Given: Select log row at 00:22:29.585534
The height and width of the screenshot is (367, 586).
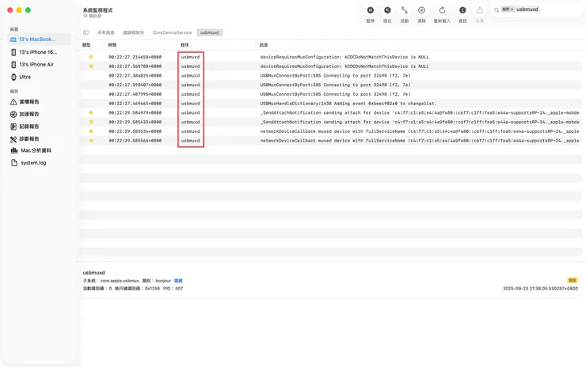Looking at the screenshot, I should pyautogui.click(x=331, y=131).
